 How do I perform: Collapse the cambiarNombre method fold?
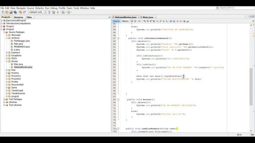coord(118,129)
